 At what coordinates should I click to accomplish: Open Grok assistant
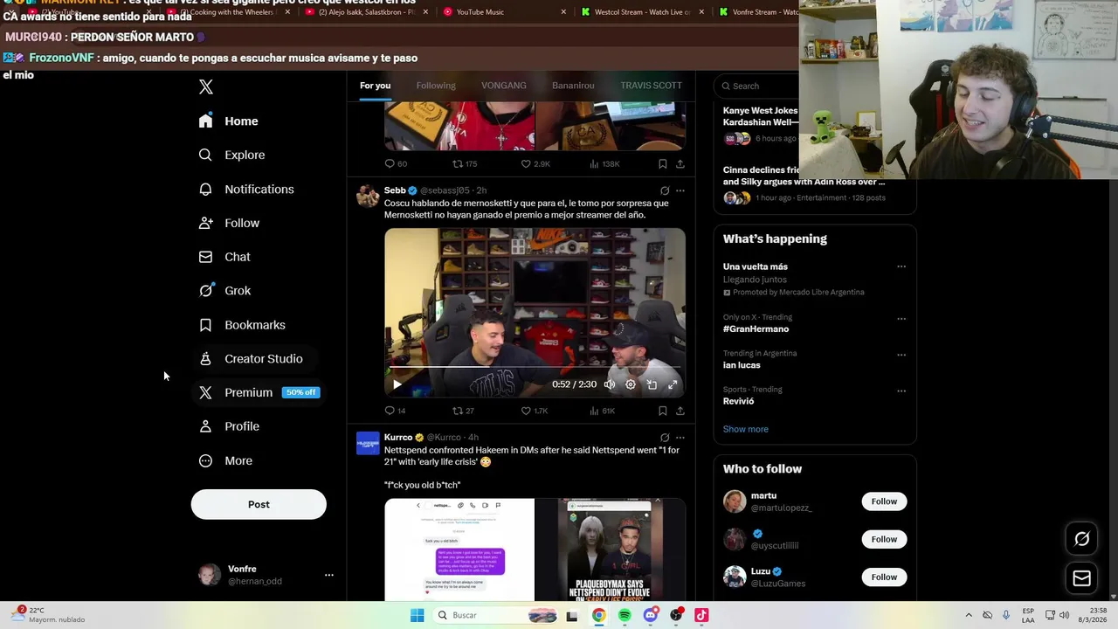tap(225, 291)
